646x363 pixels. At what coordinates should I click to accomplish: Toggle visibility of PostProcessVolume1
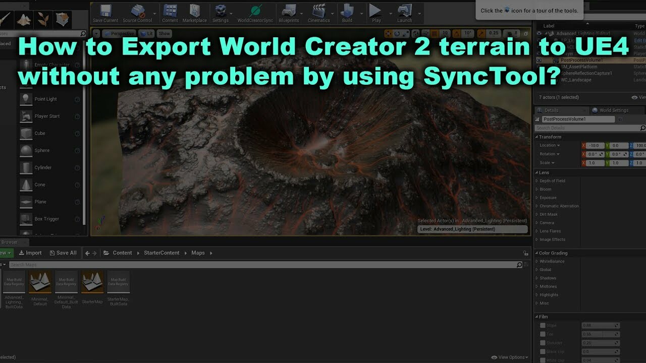pos(540,60)
